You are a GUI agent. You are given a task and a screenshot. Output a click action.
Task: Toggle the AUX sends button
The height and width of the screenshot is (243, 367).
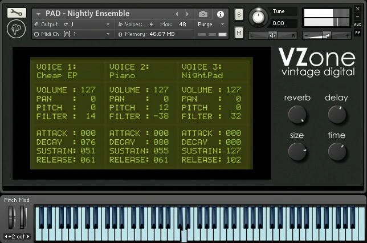pos(357,25)
